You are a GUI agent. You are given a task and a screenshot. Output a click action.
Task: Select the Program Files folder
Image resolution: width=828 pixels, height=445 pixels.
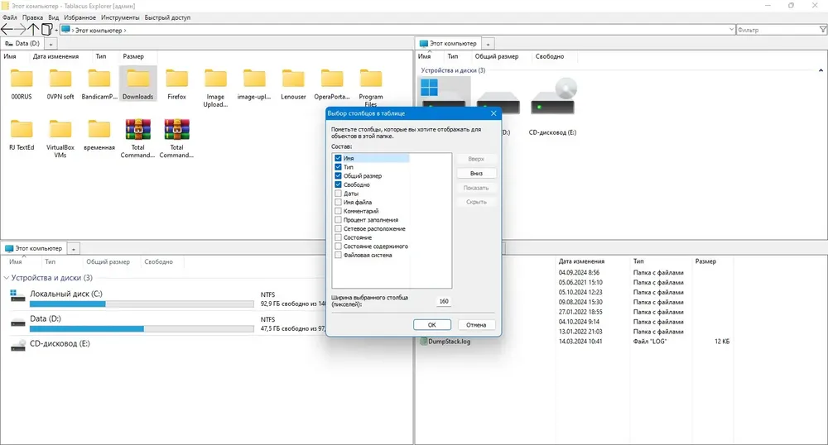[371, 88]
